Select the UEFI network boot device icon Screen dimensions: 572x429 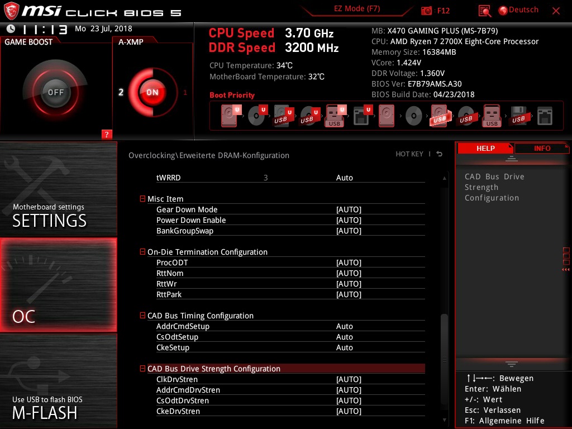(362, 116)
